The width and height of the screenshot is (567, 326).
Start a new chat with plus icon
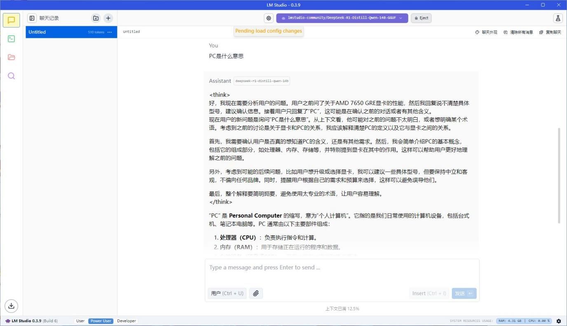coord(108,18)
